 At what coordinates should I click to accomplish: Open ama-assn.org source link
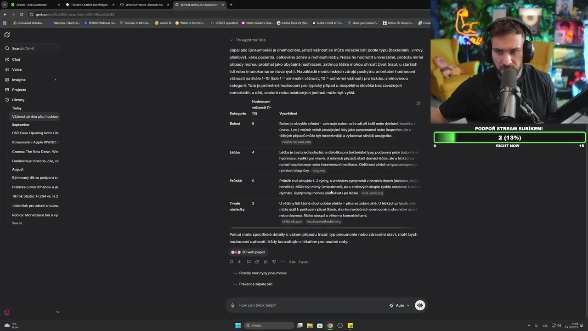[372, 193]
